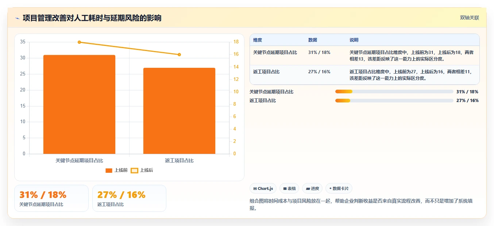Select the 表格 tag chip
The width and height of the screenshot is (494, 226).
coord(289,188)
